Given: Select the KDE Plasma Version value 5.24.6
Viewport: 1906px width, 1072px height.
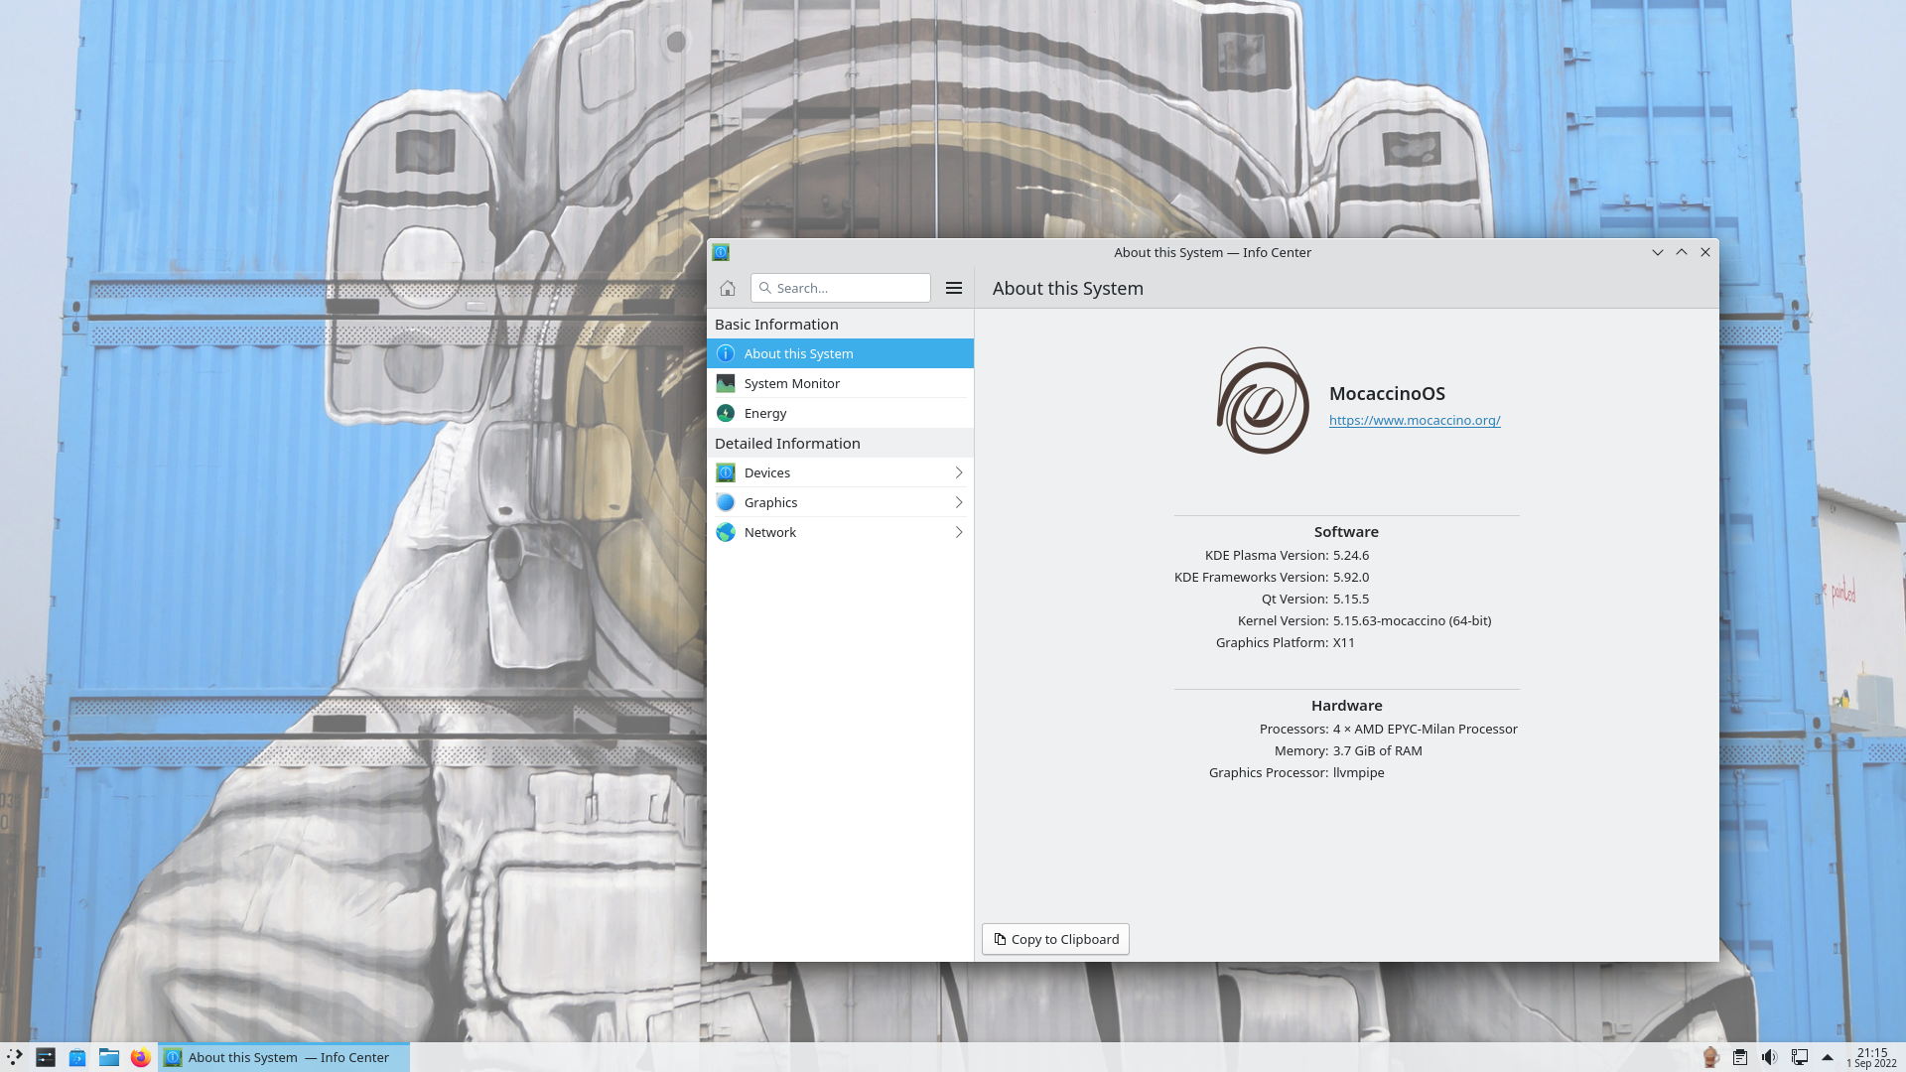Looking at the screenshot, I should click(x=1350, y=555).
